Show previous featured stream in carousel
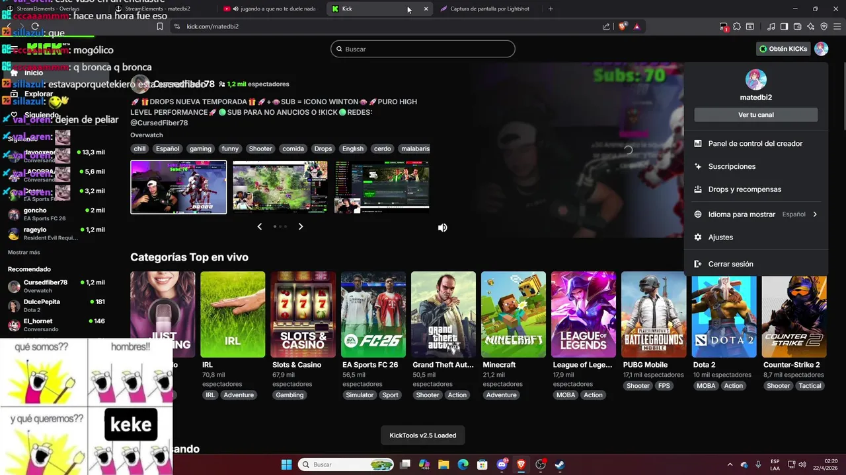Screen dimensions: 846x475 pyautogui.click(x=259, y=226)
